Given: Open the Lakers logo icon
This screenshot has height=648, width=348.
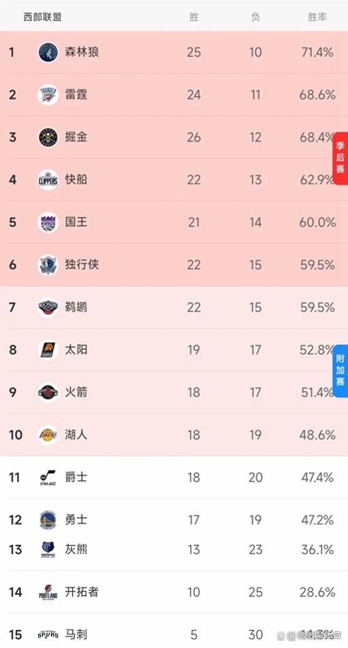Looking at the screenshot, I should (x=48, y=435).
